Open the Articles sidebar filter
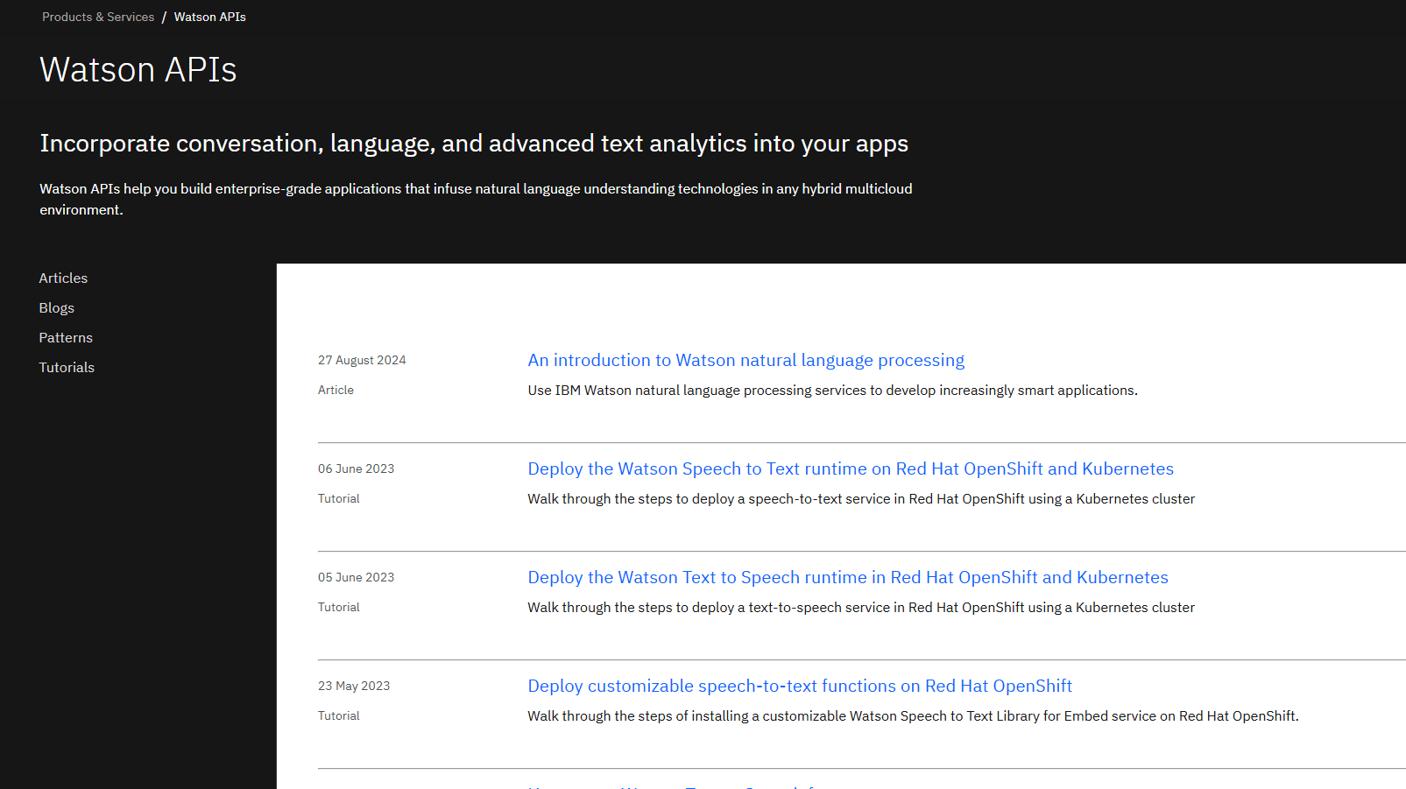Viewport: 1406px width, 789px height. [x=63, y=278]
